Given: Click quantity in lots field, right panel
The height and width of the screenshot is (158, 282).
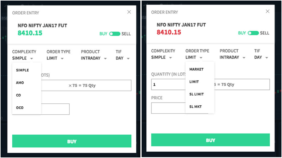Looking at the screenshot, I should (x=168, y=85).
